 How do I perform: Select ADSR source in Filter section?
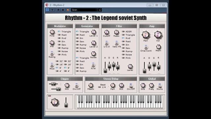click(x=127, y=32)
